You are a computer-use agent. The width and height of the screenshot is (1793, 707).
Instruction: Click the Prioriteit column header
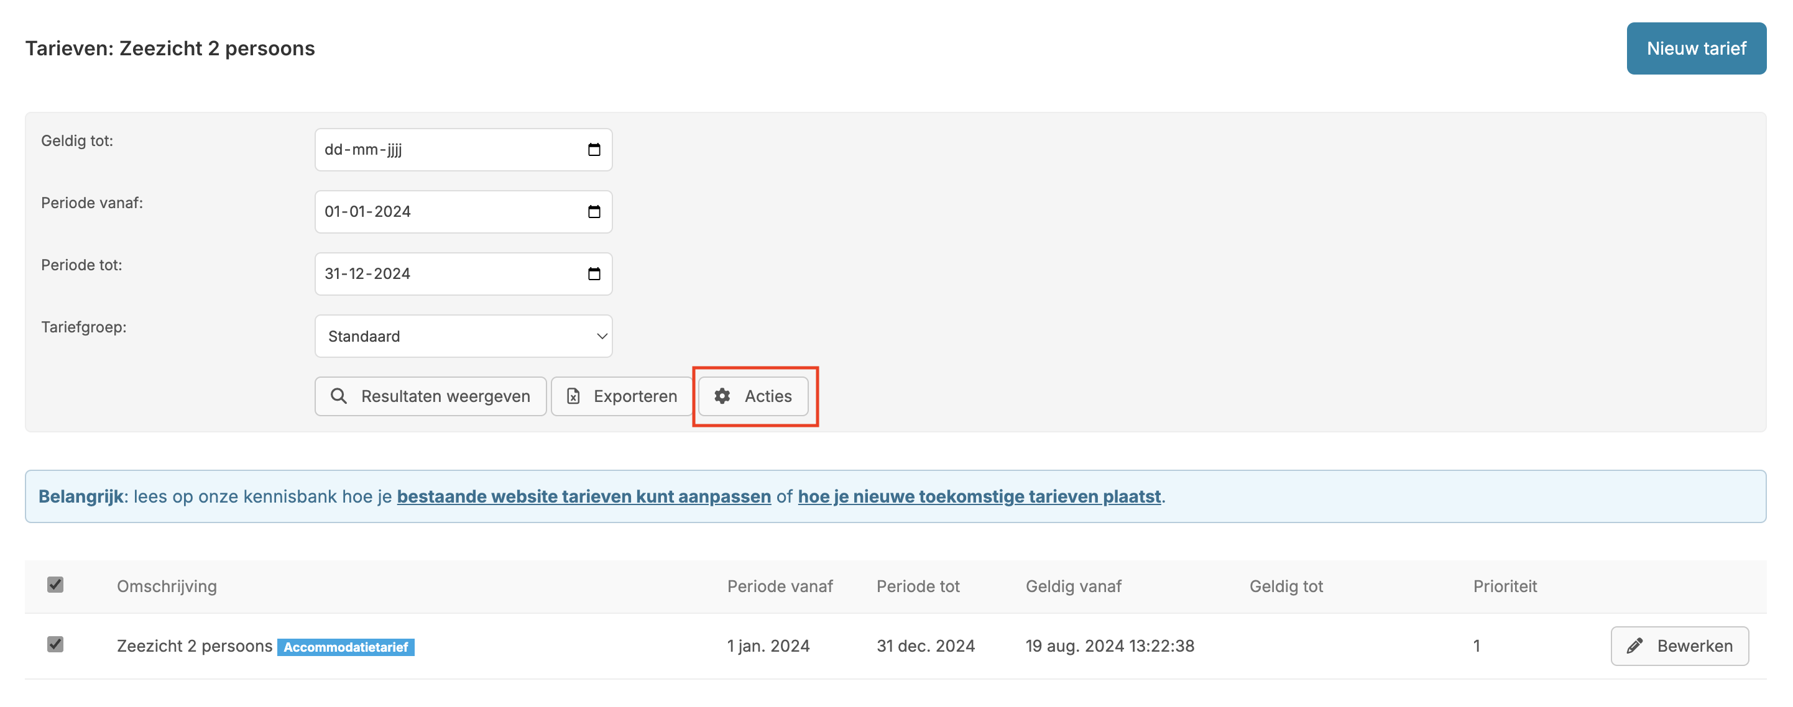[x=1505, y=586]
